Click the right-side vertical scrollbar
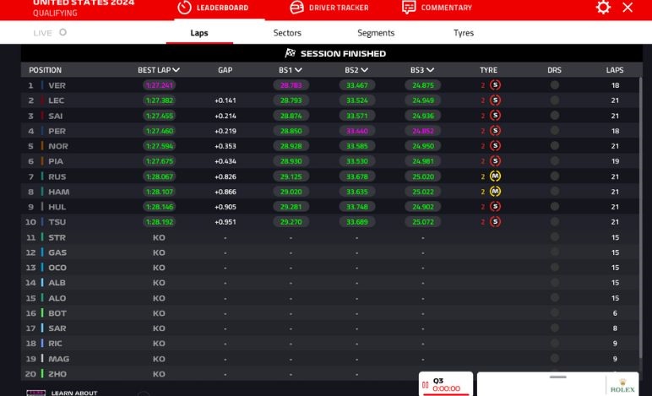Viewport: 652px width, 396px height. pos(641,169)
